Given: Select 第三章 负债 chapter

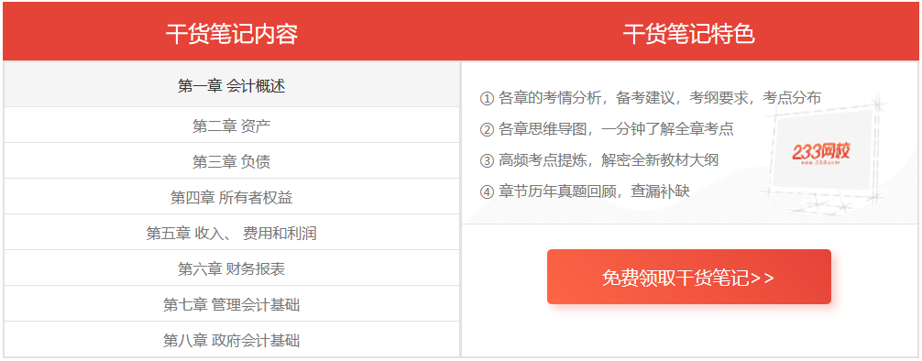Looking at the screenshot, I should click(x=232, y=161).
